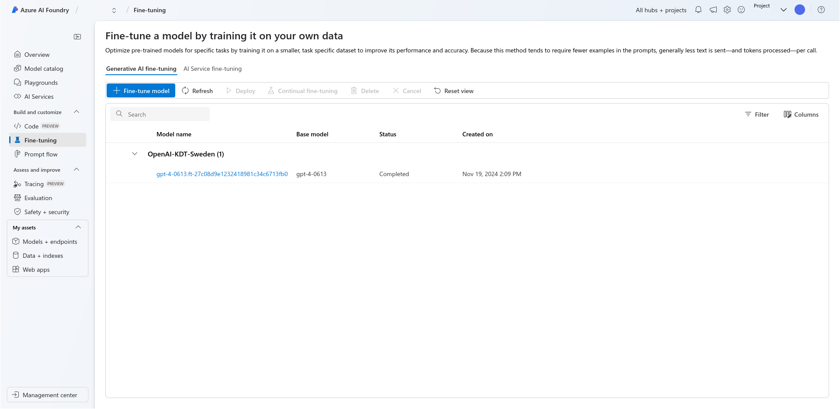Open settings gear icon in header
The width and height of the screenshot is (840, 409).
tap(727, 10)
